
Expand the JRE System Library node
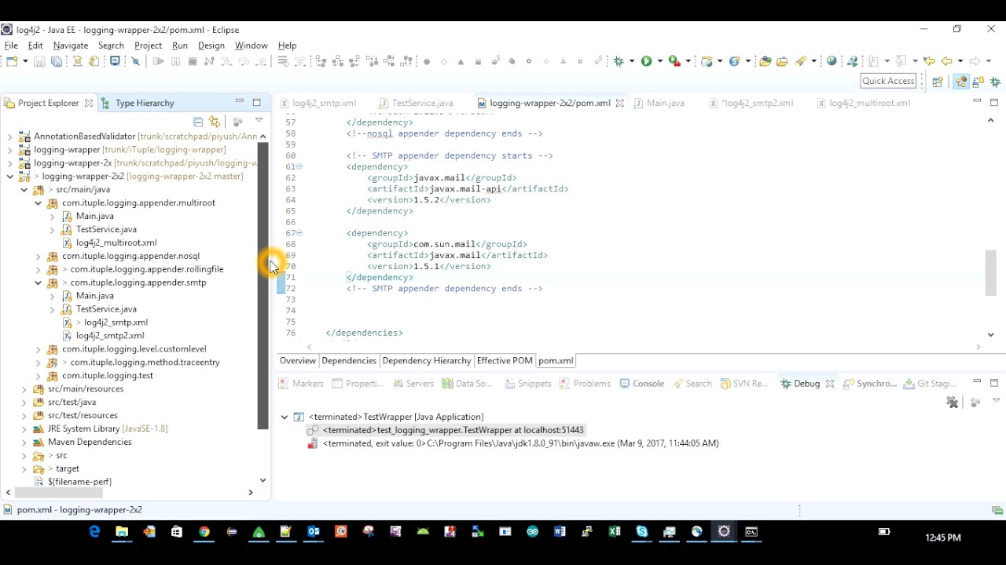tap(24, 429)
